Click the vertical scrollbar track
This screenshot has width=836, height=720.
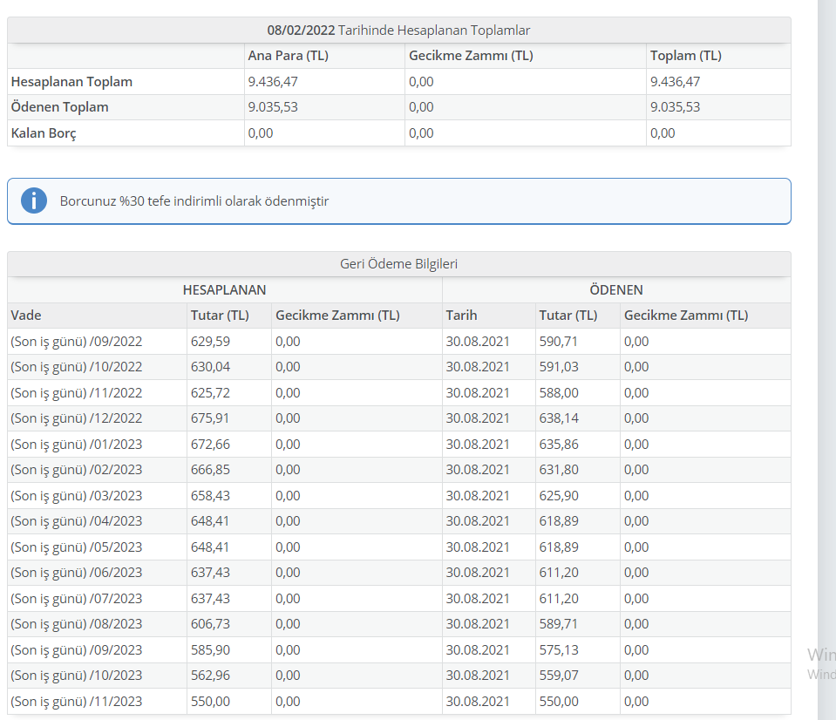(x=826, y=360)
